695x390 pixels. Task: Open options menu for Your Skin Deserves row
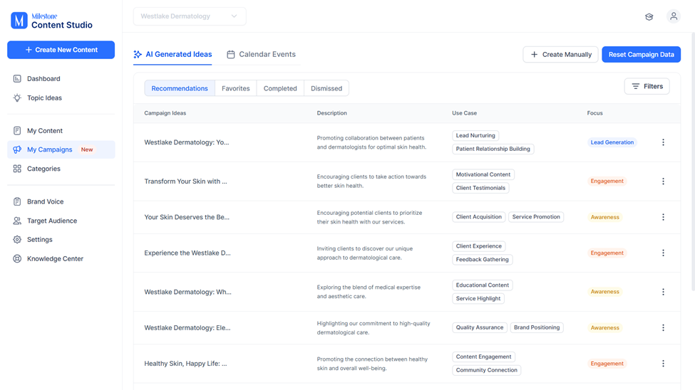[x=663, y=217]
